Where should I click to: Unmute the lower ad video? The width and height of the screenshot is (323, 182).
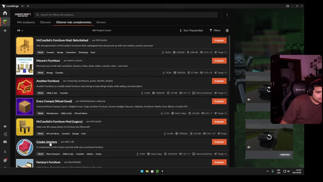[249, 147]
